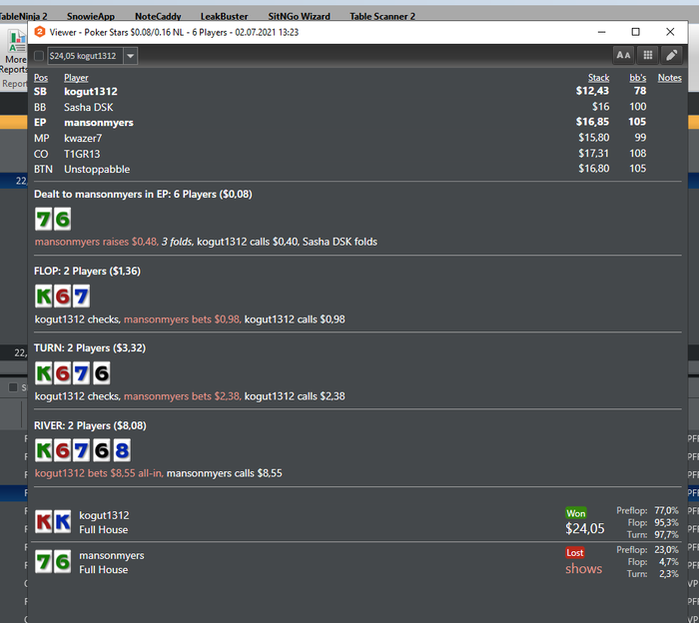
Task: Click 'mansonmyers calls $8,55' river text
Action: 225,473
